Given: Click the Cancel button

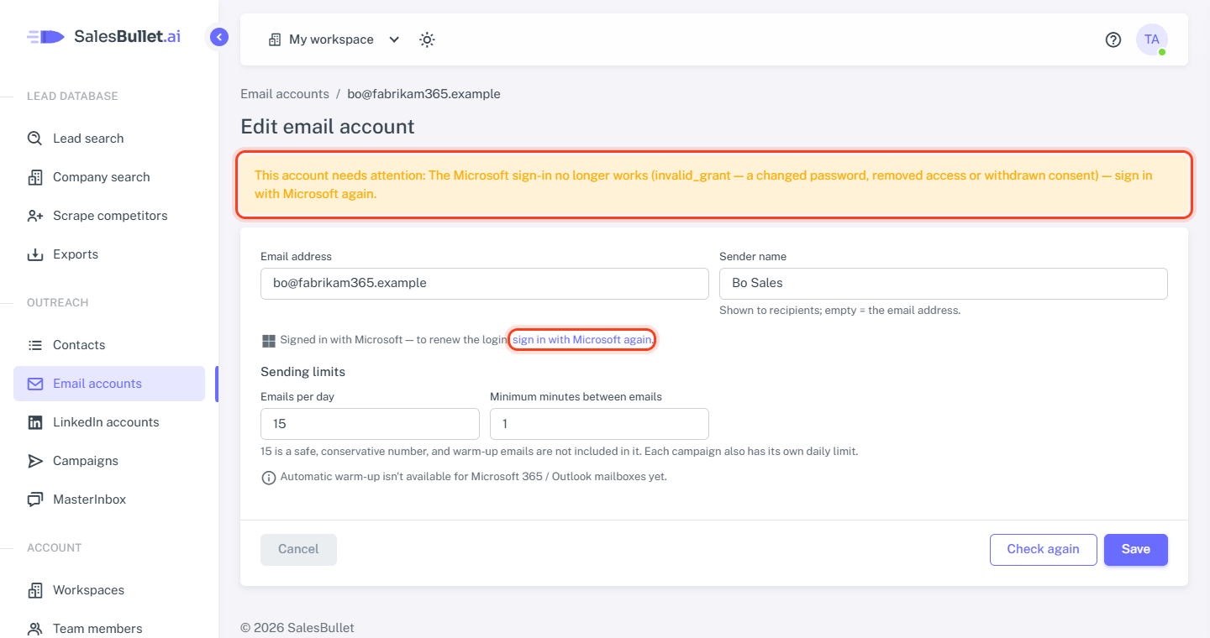Looking at the screenshot, I should pos(298,550).
